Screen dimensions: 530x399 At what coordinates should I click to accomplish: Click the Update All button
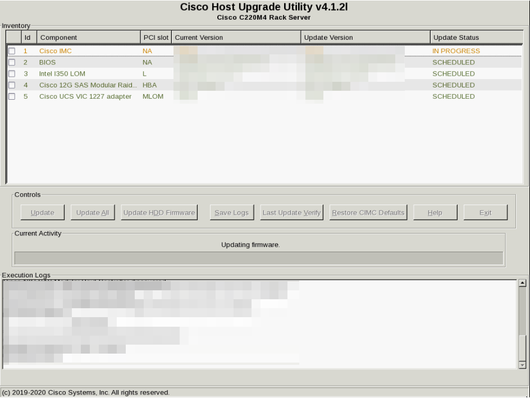point(93,212)
